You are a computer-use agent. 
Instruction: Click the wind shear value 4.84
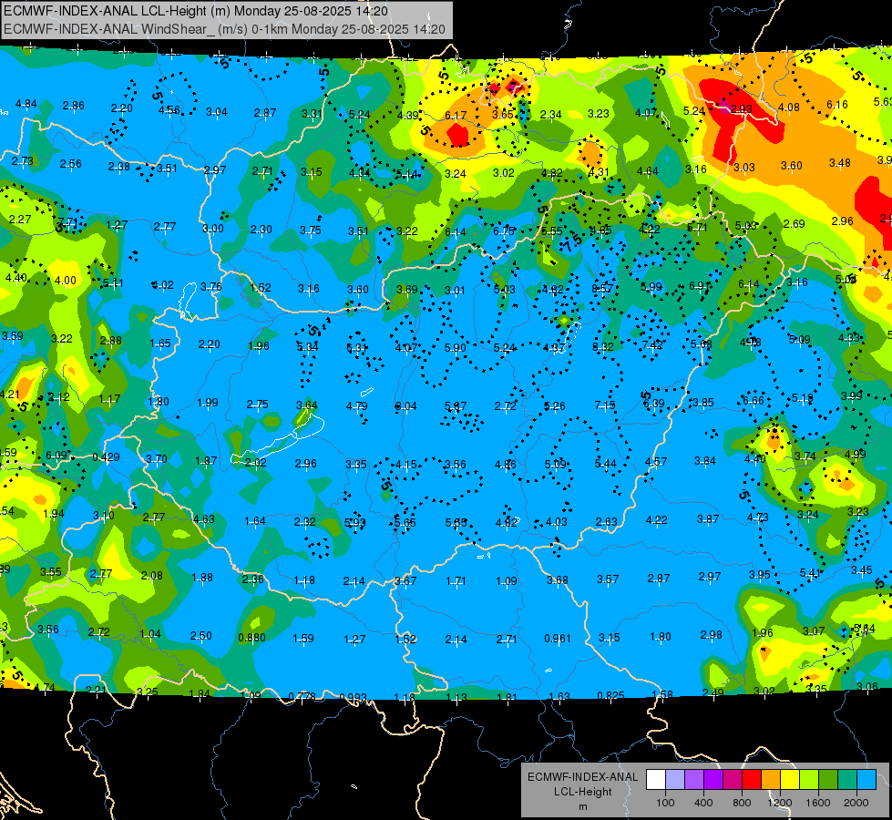click(26, 104)
